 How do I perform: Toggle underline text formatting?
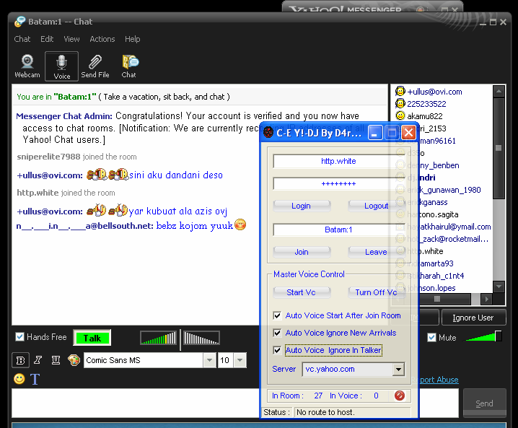click(x=56, y=360)
